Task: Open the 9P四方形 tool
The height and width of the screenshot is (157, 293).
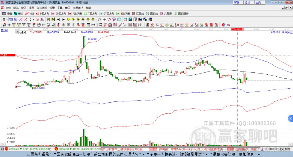Action: click(x=59, y=14)
